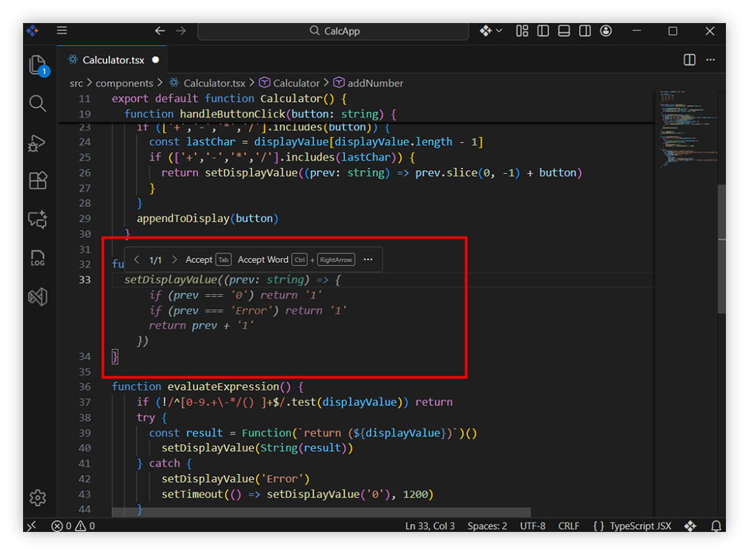Open the LOG viewer icon
The width and height of the screenshot is (749, 555).
37,257
